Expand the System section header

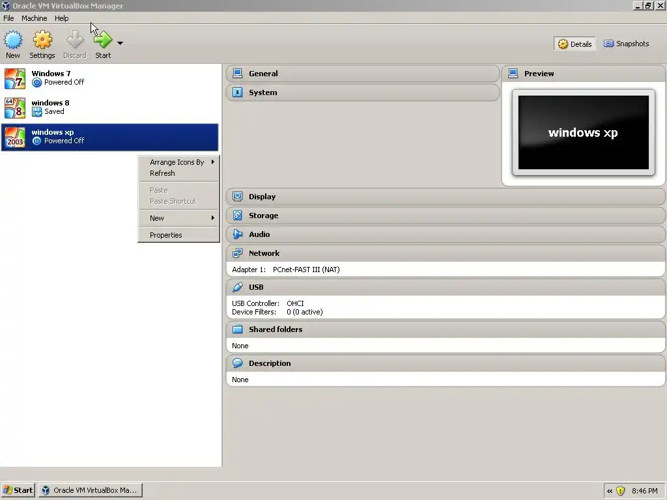(x=363, y=92)
